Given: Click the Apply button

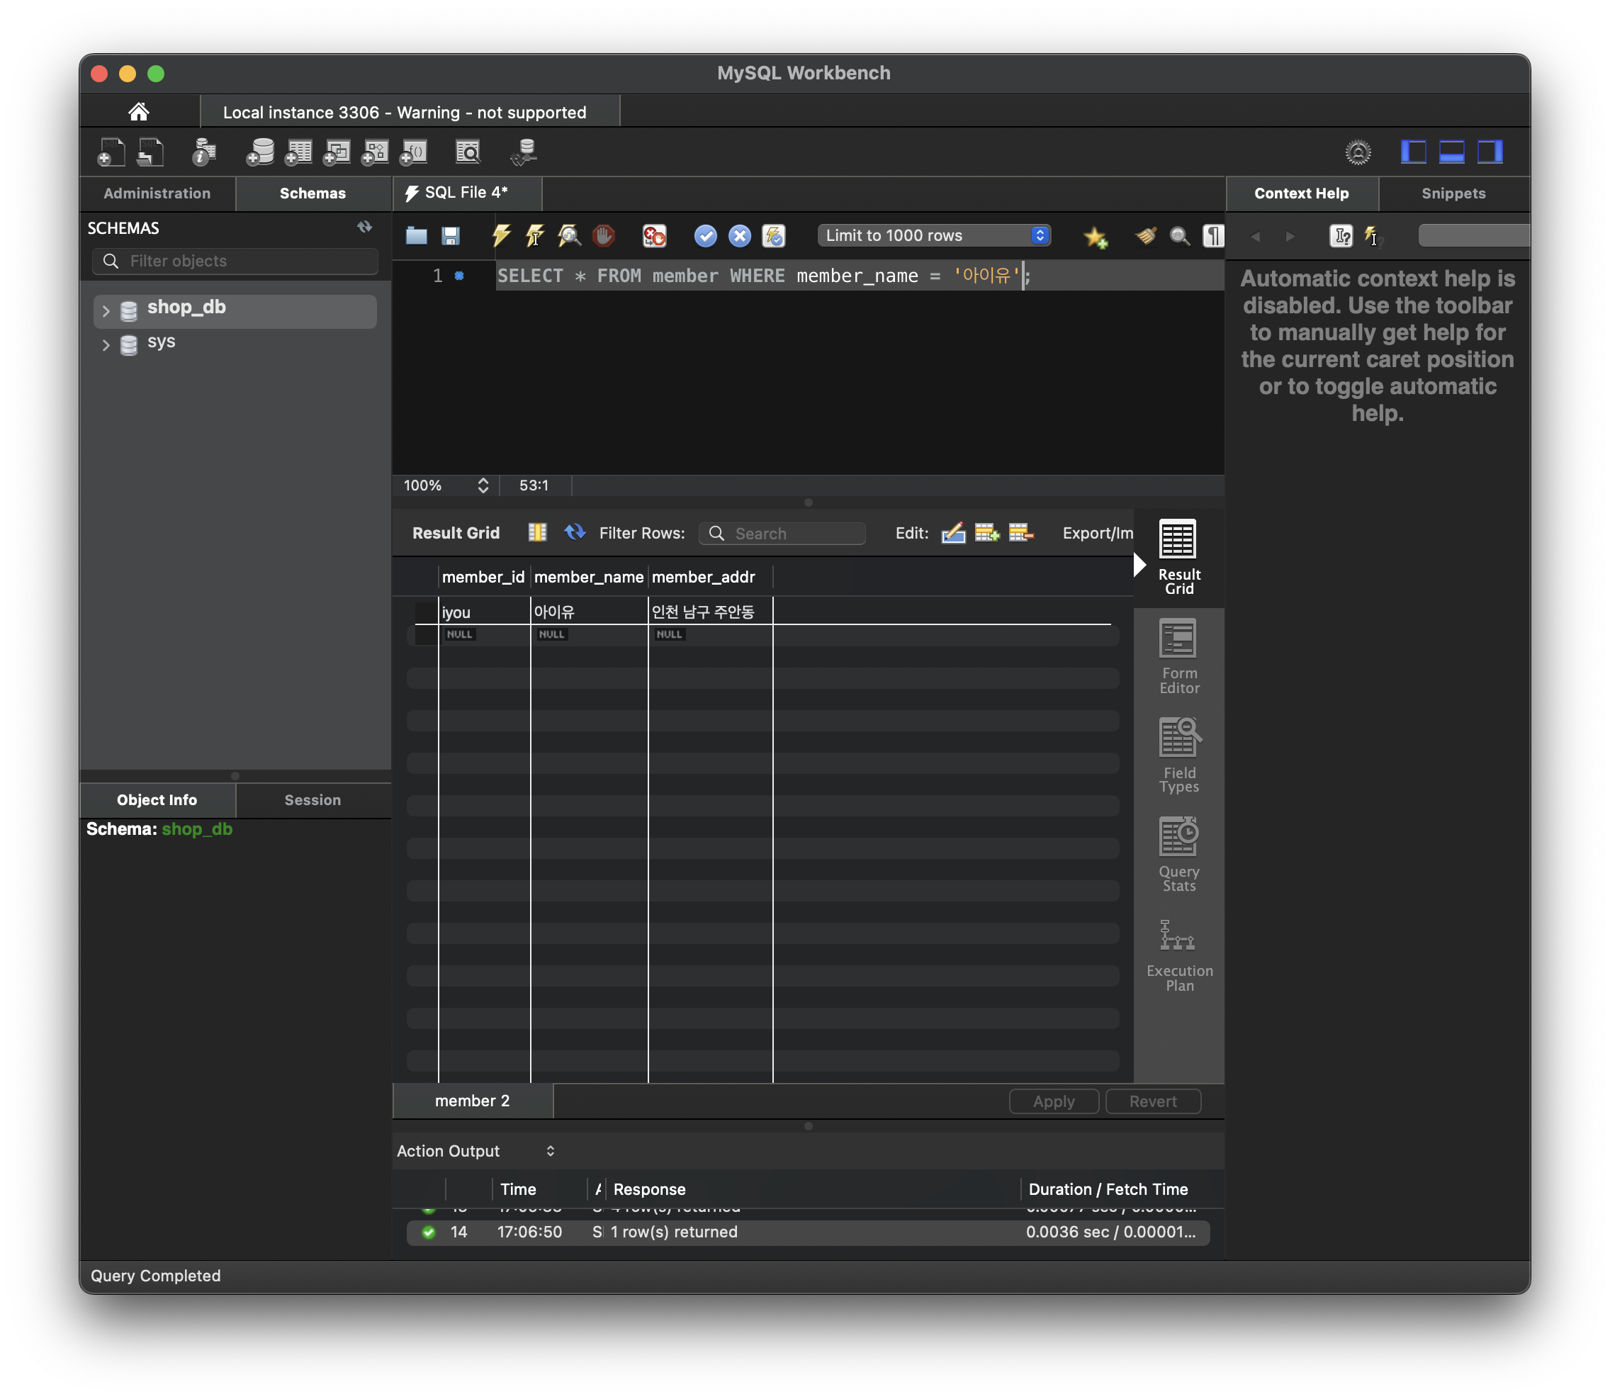Looking at the screenshot, I should pos(1054,1101).
